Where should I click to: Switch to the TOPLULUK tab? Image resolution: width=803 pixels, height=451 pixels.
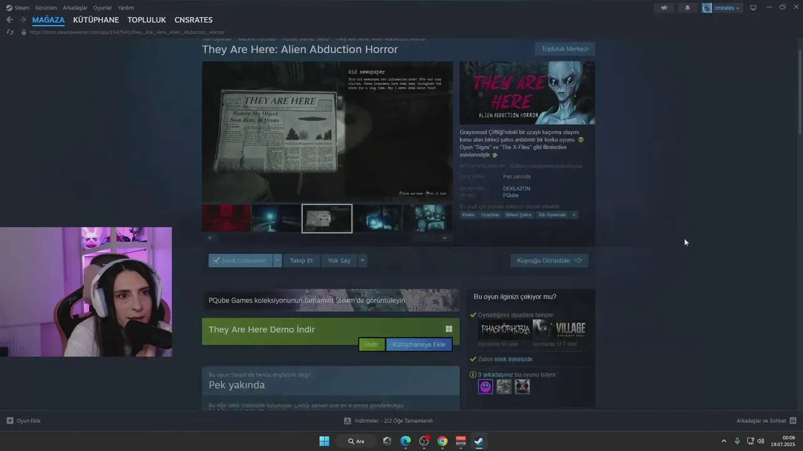(147, 20)
